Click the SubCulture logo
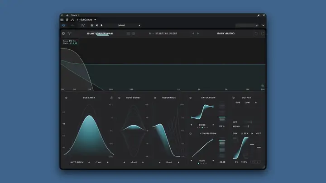326x183 pixels. point(100,33)
